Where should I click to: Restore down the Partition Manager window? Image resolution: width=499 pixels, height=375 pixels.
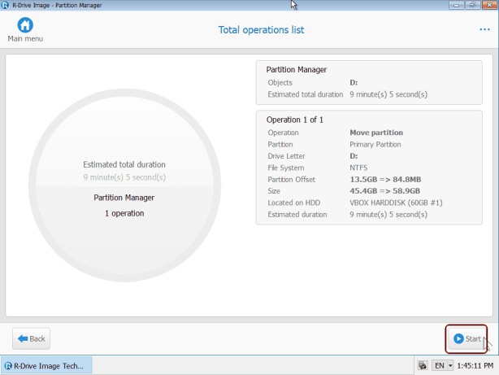pyautogui.click(x=473, y=5)
